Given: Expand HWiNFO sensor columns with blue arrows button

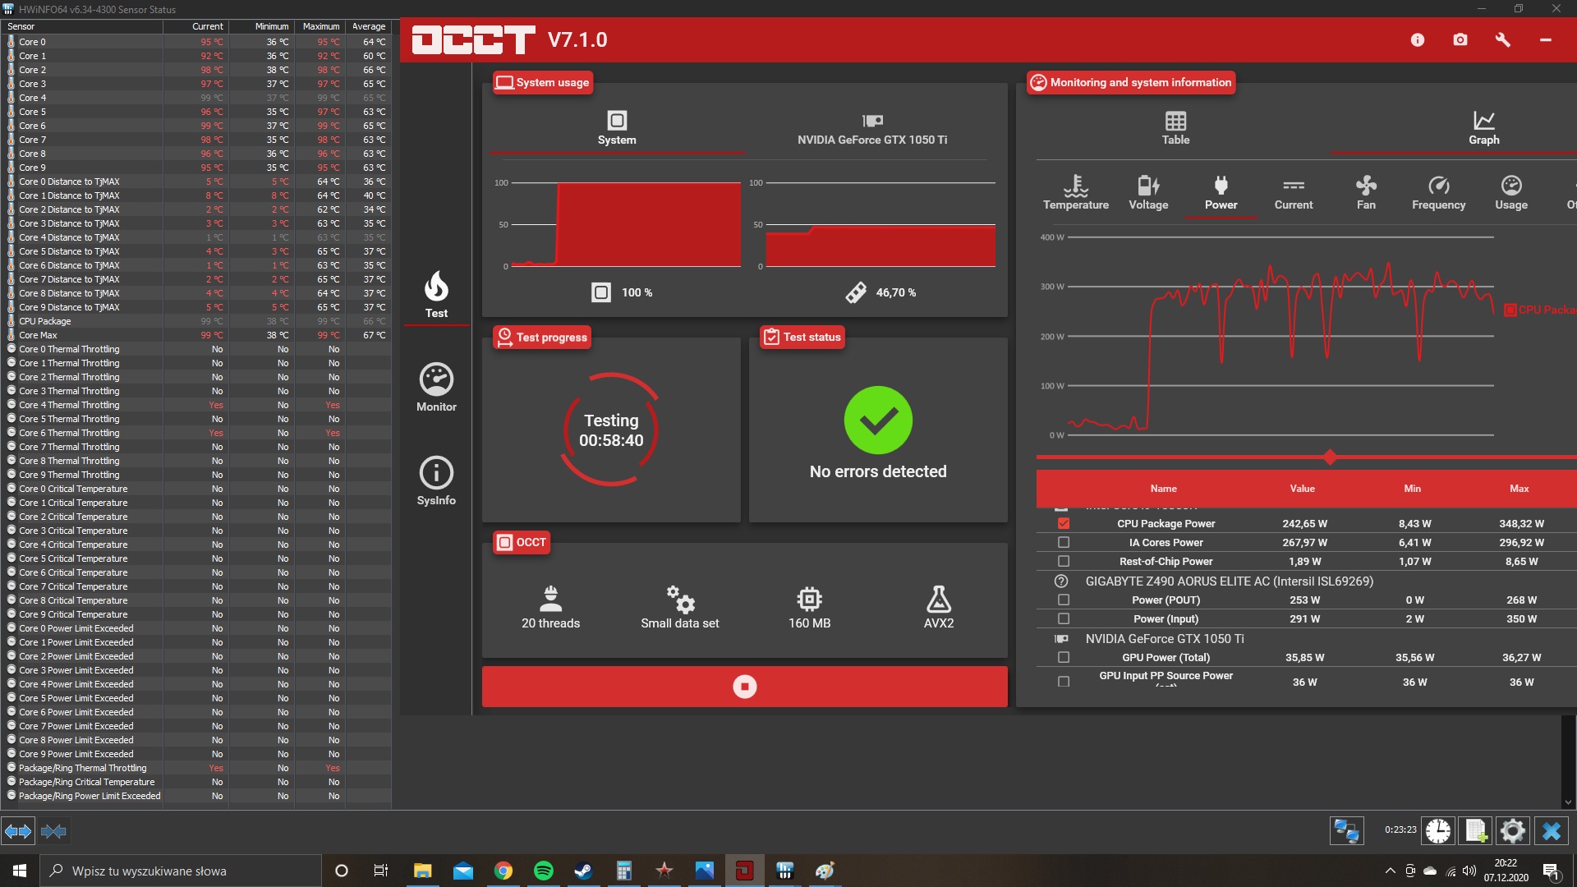Looking at the screenshot, I should click(18, 831).
